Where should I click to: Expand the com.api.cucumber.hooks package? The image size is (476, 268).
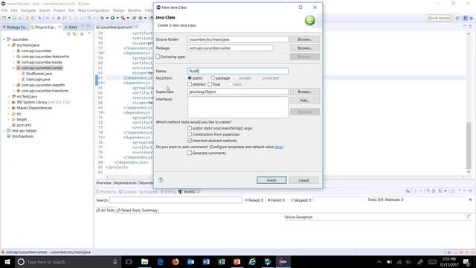pyautogui.click(x=13, y=62)
